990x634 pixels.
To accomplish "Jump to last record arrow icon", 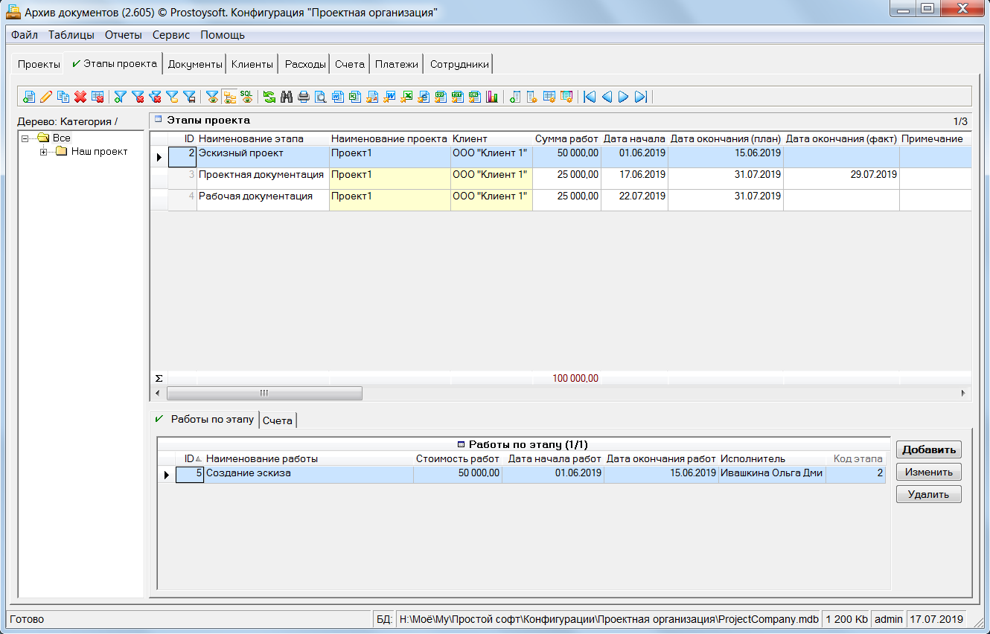I will tap(641, 97).
